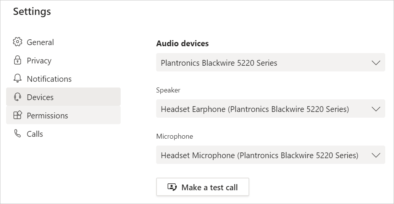Viewport: 394px width, 204px height.
Task: Open the Headset Earphone speaker selection
Action: pos(271,108)
